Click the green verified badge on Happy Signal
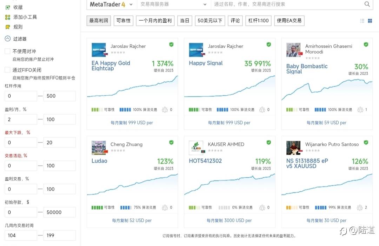Screen dimensions: 379x246 (269, 45)
